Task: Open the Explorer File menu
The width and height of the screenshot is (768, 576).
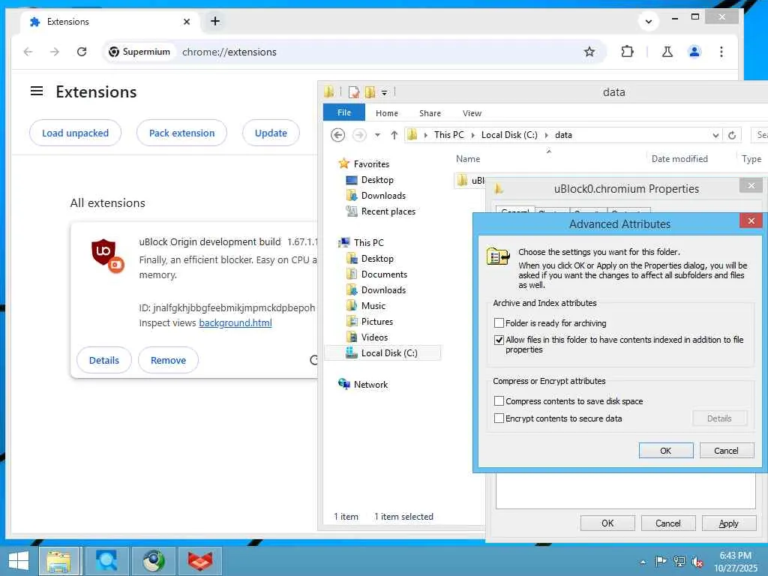Action: pyautogui.click(x=343, y=112)
